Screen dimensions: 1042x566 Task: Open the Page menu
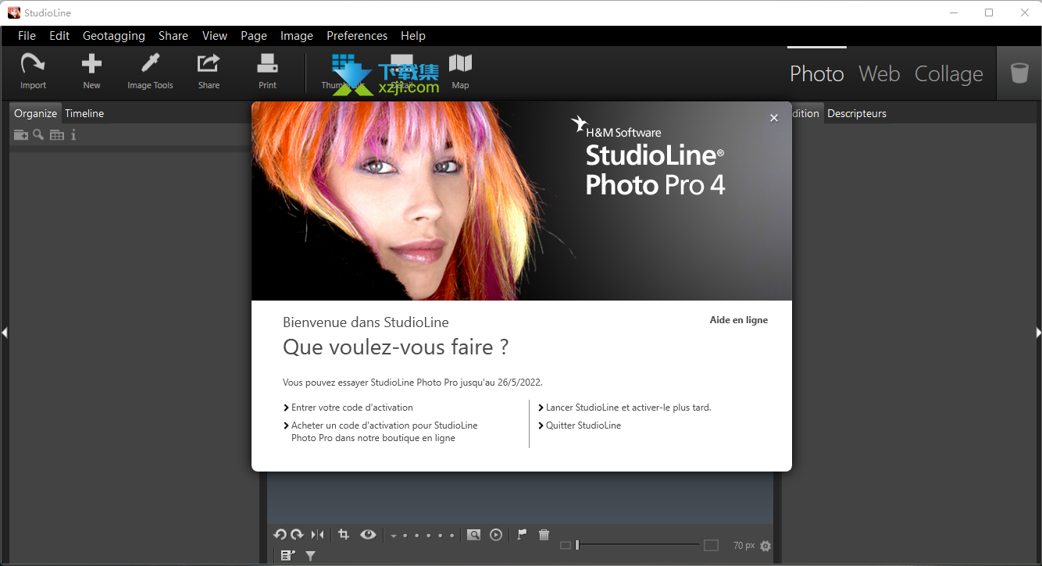click(x=254, y=36)
